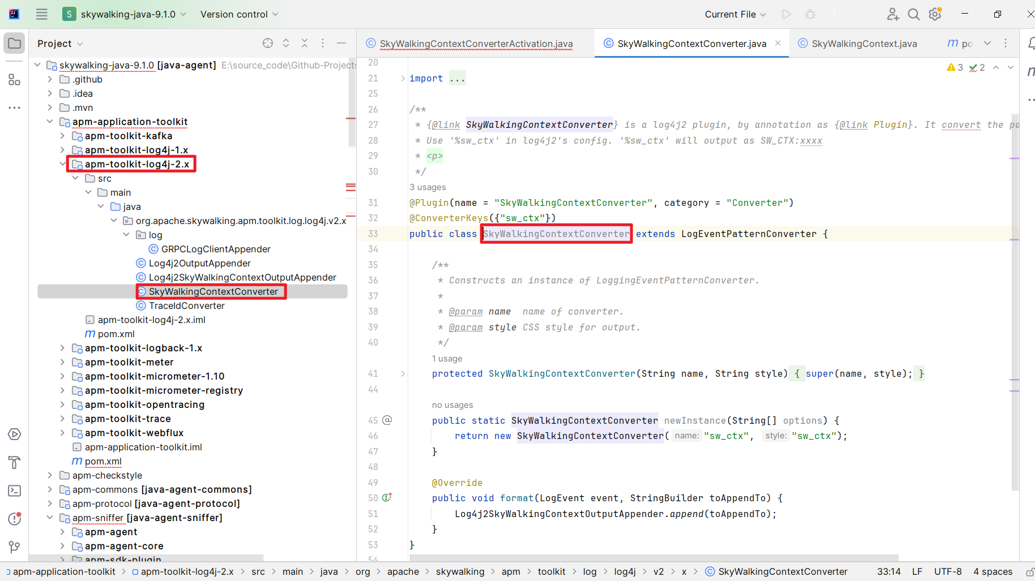Close SkyWalkingContextConverter.java tab
Viewport: 1035px width, 581px height.
pos(778,43)
